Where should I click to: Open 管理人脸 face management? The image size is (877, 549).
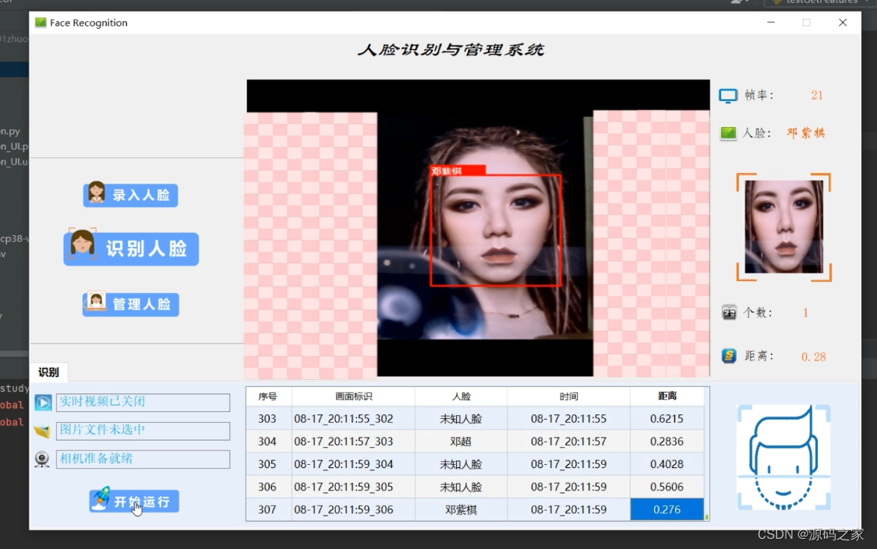[x=130, y=304]
